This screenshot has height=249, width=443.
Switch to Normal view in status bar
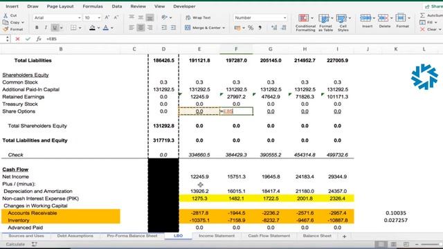[x=381, y=244]
